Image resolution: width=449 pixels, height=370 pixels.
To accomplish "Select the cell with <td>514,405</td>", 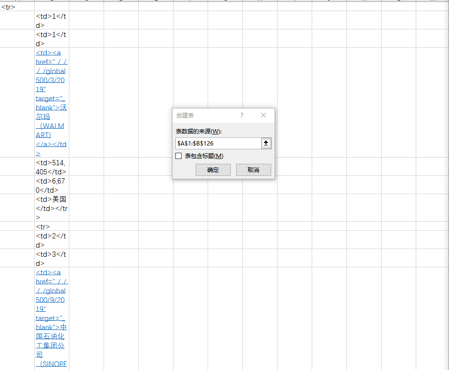I will coord(52,167).
